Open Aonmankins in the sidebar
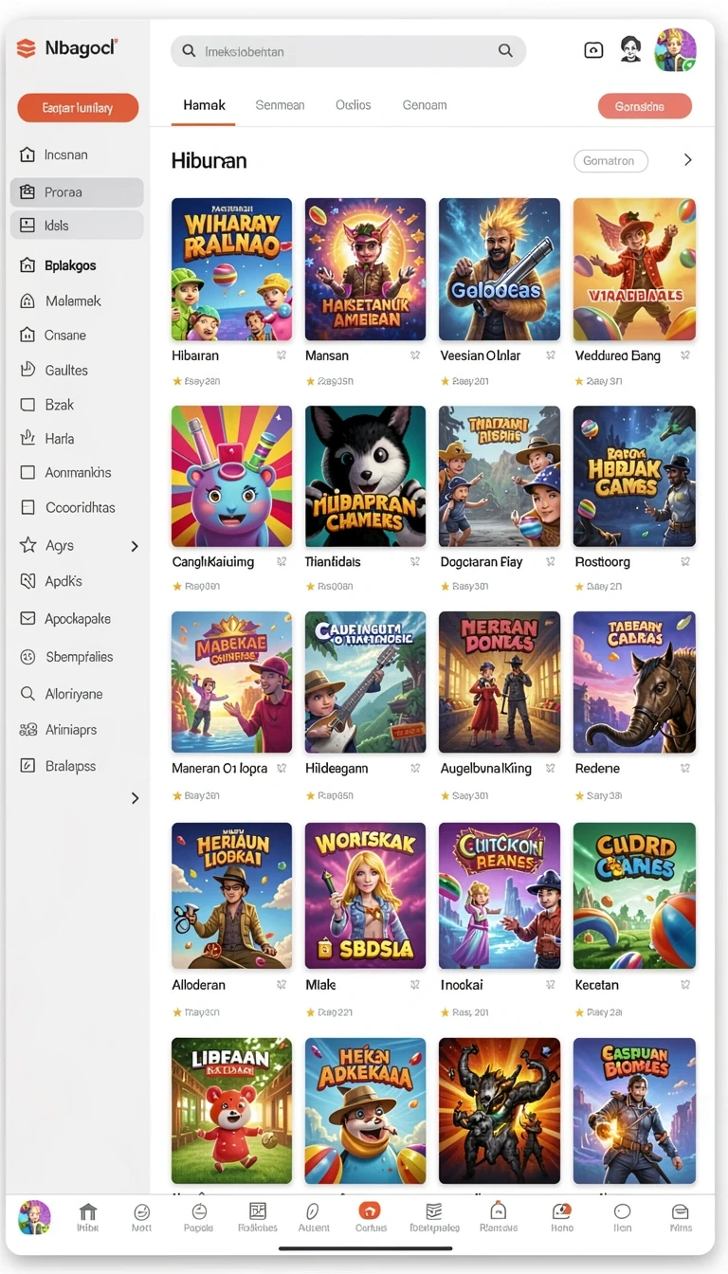 [78, 472]
